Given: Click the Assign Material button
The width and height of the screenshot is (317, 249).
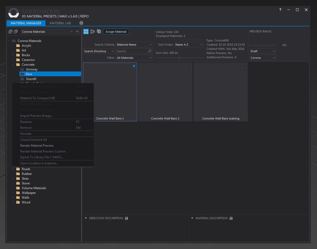Looking at the screenshot, I should pyautogui.click(x=116, y=31).
